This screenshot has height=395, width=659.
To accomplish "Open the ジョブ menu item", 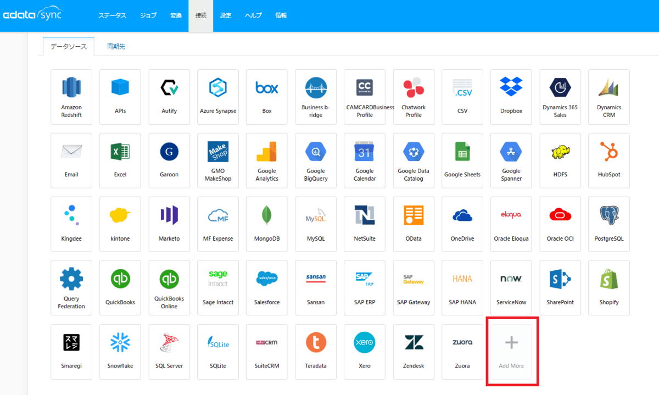I will (148, 15).
